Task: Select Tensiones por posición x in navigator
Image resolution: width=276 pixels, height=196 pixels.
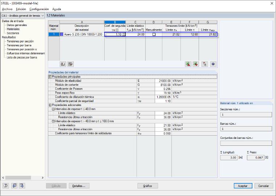Action: [x=22, y=49]
